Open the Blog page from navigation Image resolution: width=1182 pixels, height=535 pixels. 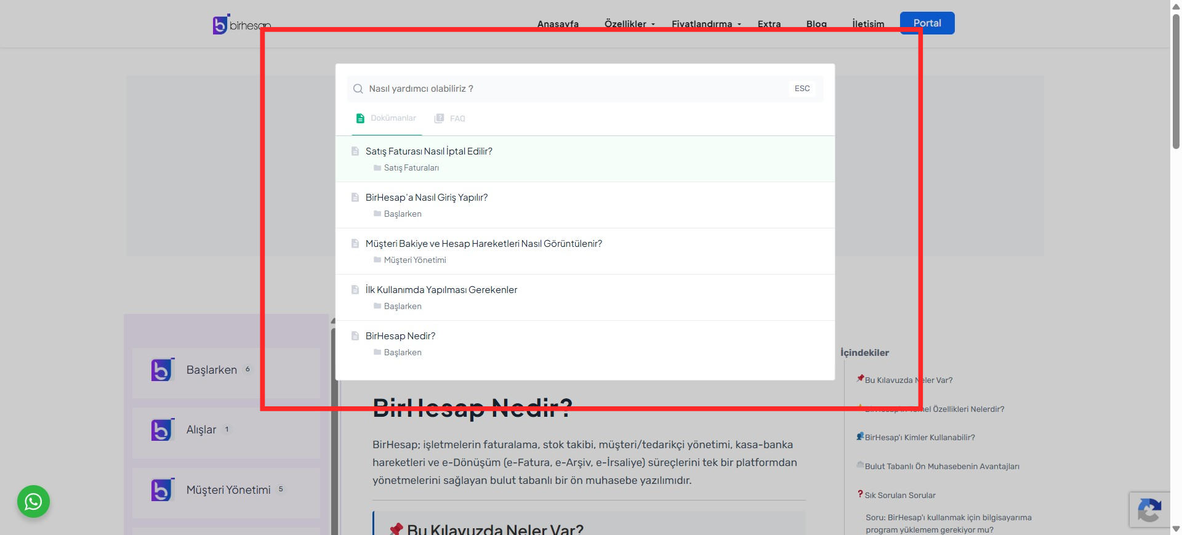[816, 24]
